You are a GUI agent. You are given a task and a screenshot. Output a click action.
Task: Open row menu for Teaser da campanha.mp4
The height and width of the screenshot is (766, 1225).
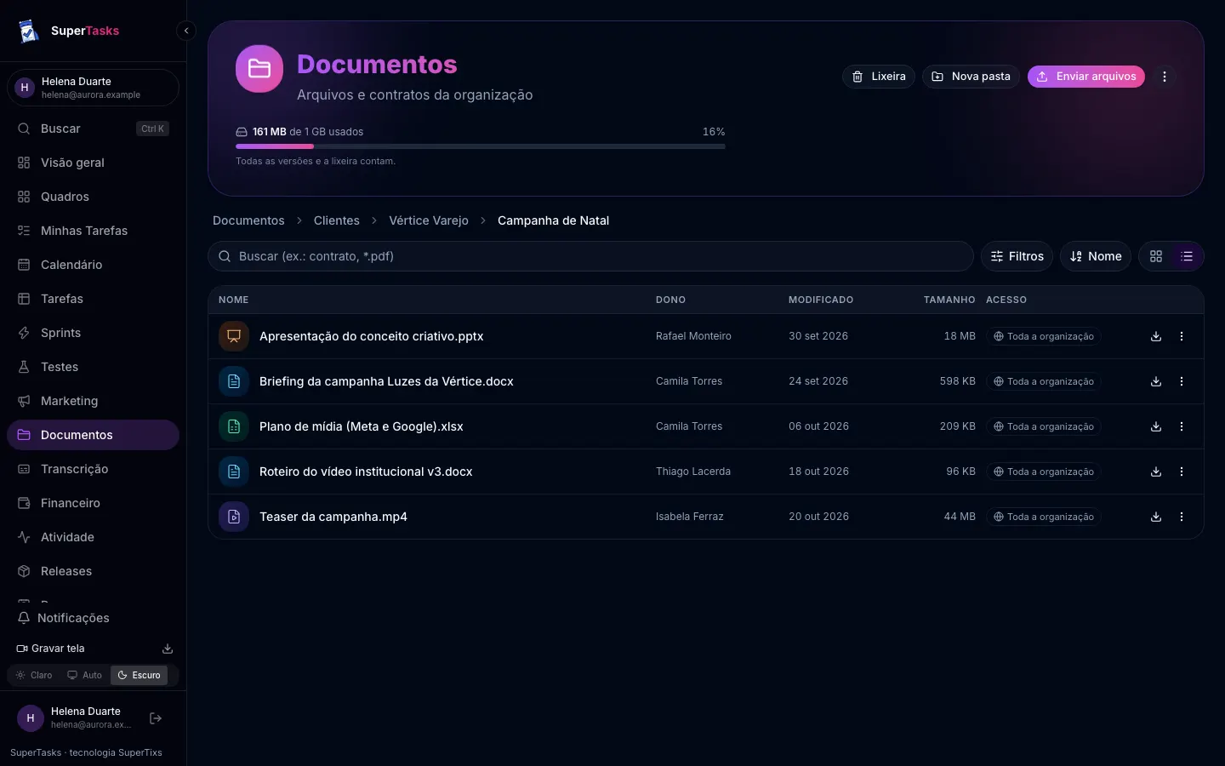point(1182,517)
